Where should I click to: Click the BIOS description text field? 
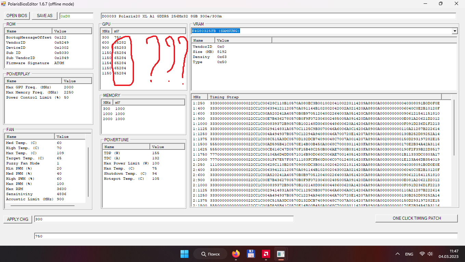(278, 16)
